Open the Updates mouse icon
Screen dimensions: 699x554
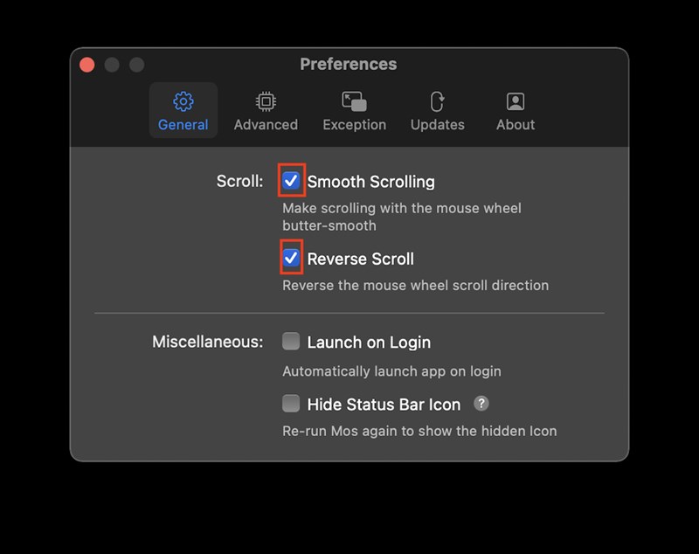[438, 101]
